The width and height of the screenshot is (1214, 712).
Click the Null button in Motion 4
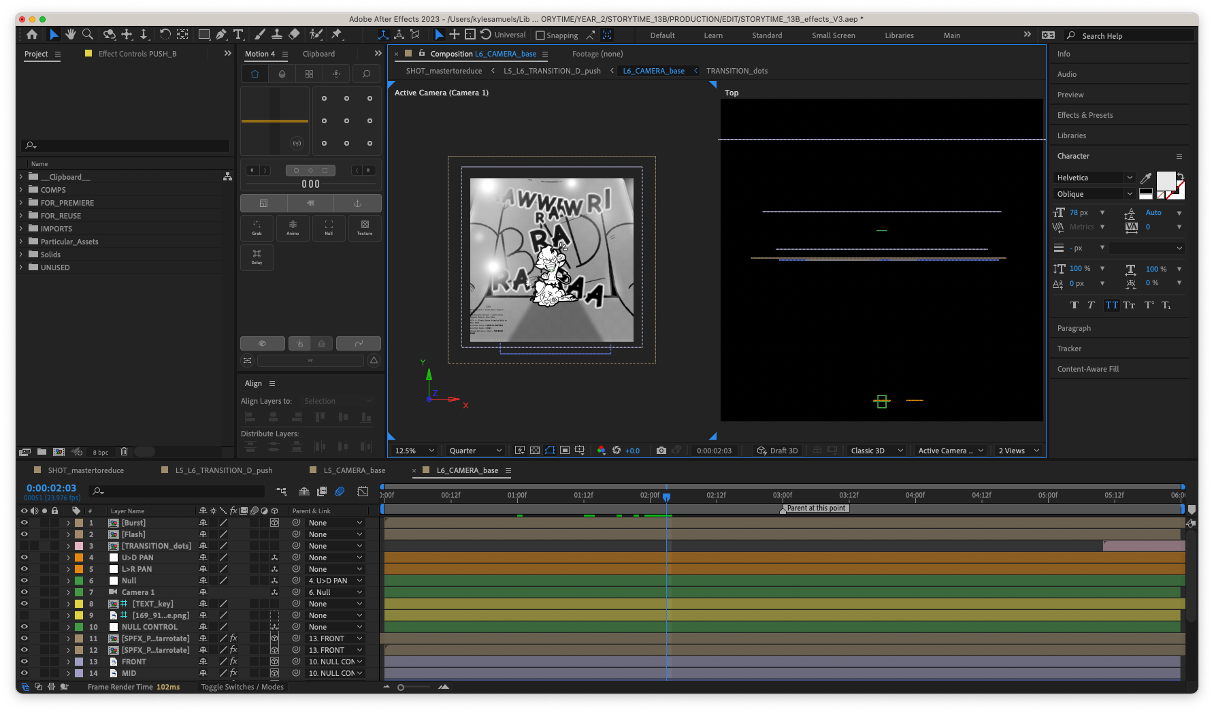click(x=329, y=228)
